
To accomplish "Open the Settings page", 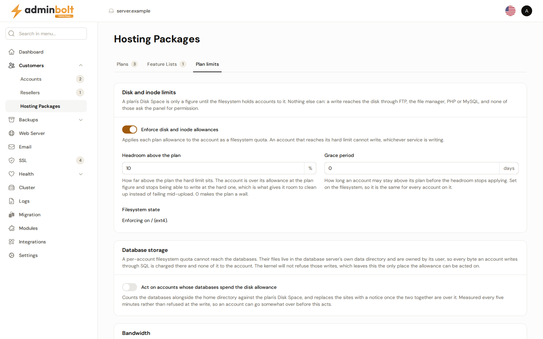I will (x=46, y=255).
